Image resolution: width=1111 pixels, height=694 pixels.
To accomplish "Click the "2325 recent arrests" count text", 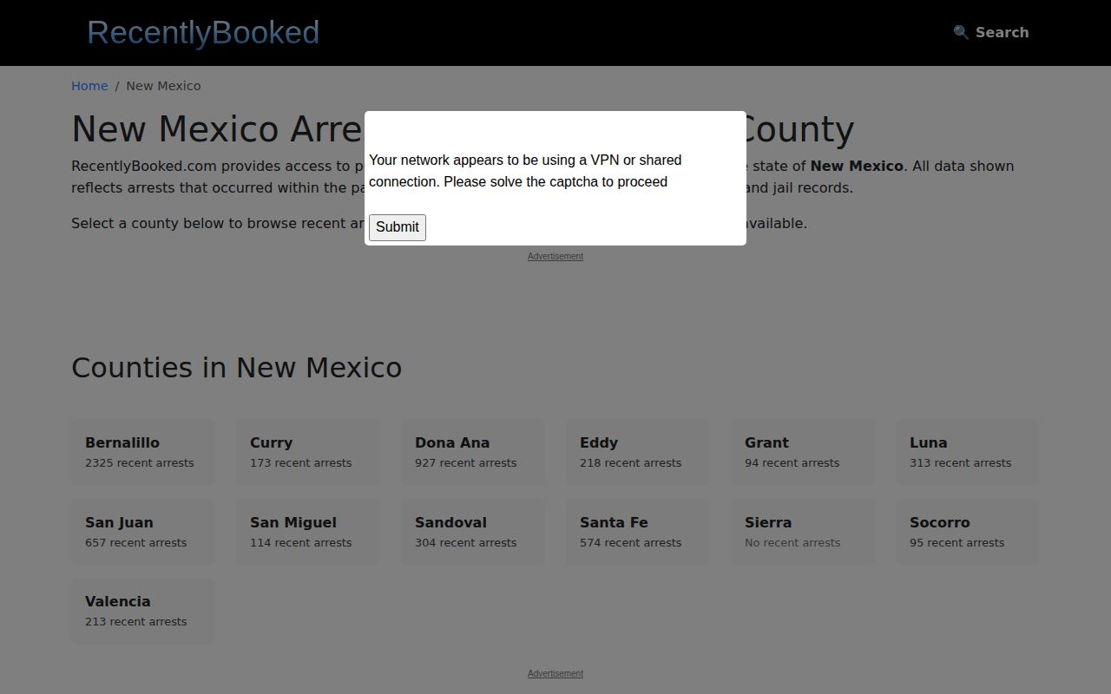I will 139,463.
